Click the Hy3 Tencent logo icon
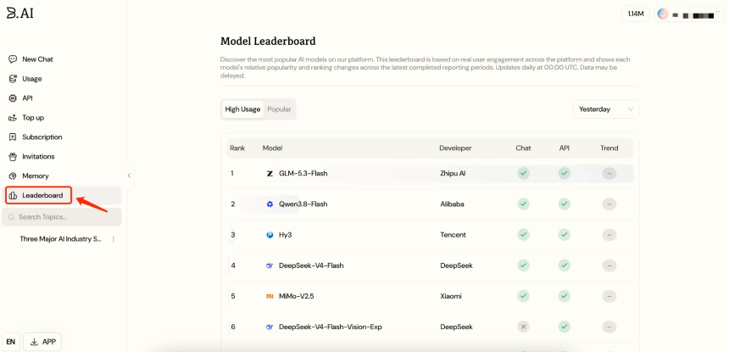729x352 pixels. pyautogui.click(x=270, y=235)
